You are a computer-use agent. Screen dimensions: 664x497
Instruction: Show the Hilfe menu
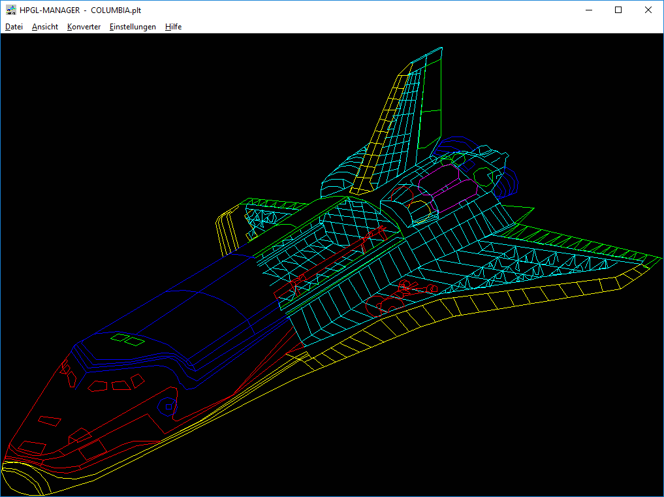click(x=173, y=27)
